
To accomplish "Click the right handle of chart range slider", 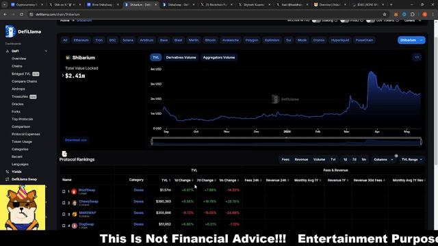I will click(x=421, y=141).
